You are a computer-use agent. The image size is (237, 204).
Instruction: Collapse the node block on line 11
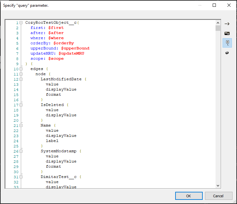[21, 74]
